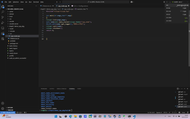Viewport: 190px width, 119px height.
Task: Open the Extensions view
Action: point(3,33)
